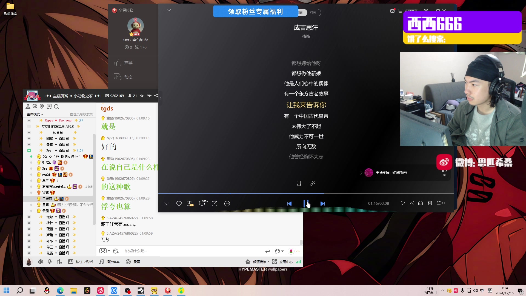This screenshot has width=526, height=296.
Task: Share the channel via the share icon
Action: (156, 96)
